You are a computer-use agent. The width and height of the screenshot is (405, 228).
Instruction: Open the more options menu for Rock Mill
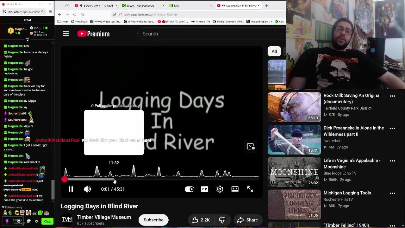392,96
